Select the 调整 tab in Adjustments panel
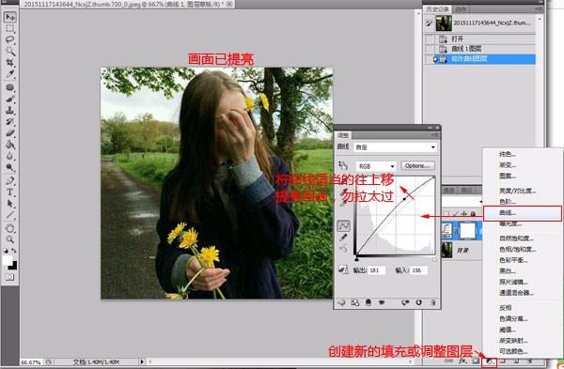The image size is (564, 369). click(x=343, y=135)
